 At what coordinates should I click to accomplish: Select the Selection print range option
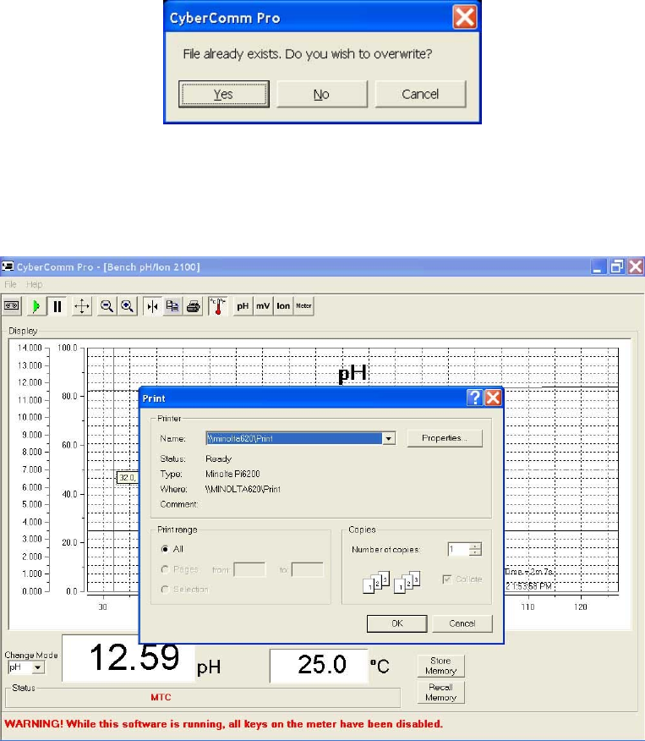[165, 590]
